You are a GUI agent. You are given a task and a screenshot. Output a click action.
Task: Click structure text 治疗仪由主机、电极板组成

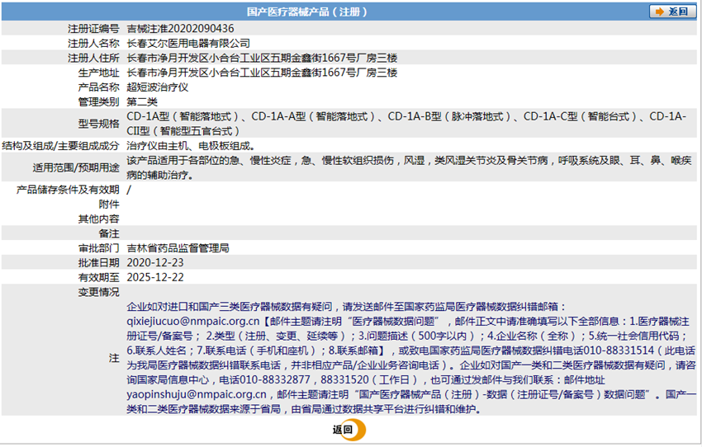(x=191, y=146)
